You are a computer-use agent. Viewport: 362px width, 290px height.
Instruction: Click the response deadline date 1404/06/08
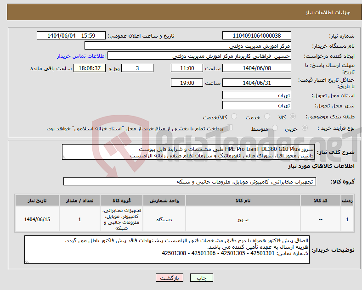tap(256, 68)
